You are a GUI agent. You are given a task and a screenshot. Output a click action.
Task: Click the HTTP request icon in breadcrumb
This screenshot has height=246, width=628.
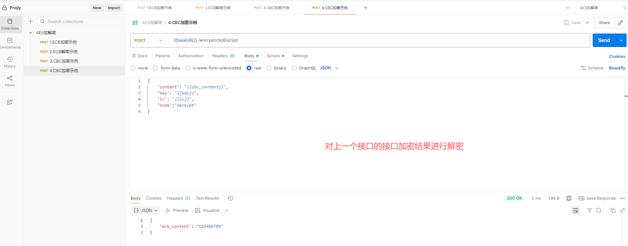(135, 23)
